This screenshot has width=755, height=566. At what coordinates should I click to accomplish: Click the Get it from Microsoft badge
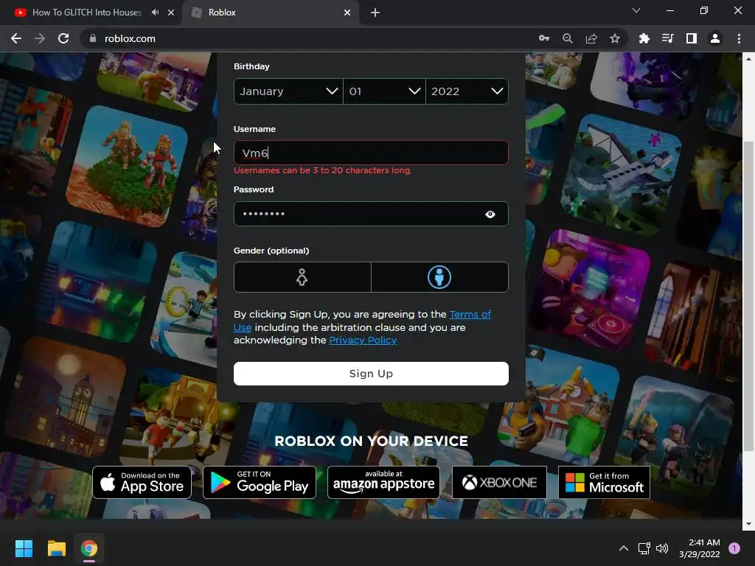[605, 482]
